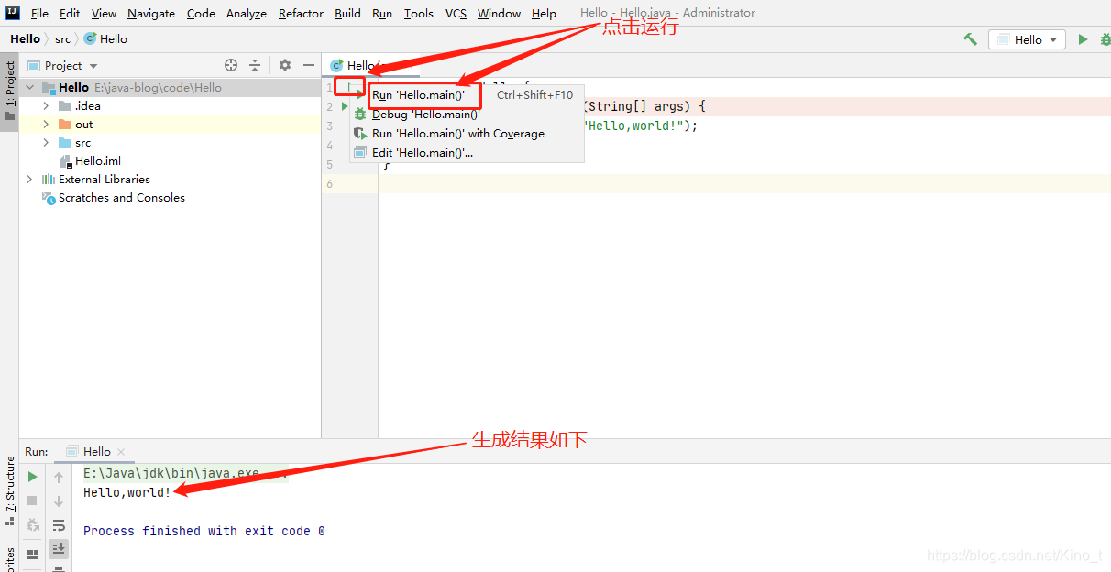Expand the src folder chevron
The image size is (1111, 572).
[x=46, y=143]
